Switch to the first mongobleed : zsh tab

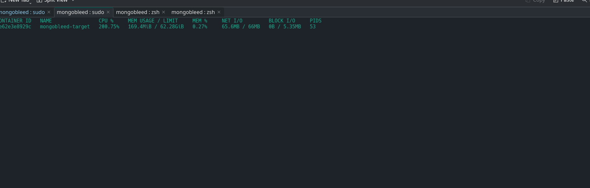pyautogui.click(x=137, y=12)
